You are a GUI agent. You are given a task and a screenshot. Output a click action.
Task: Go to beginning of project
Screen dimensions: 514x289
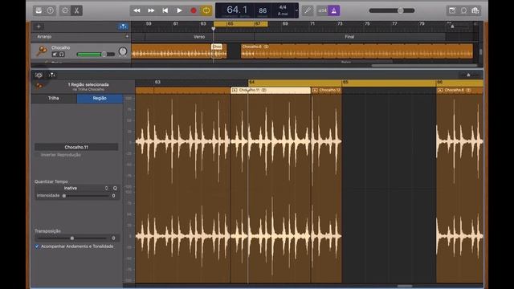tap(165, 10)
